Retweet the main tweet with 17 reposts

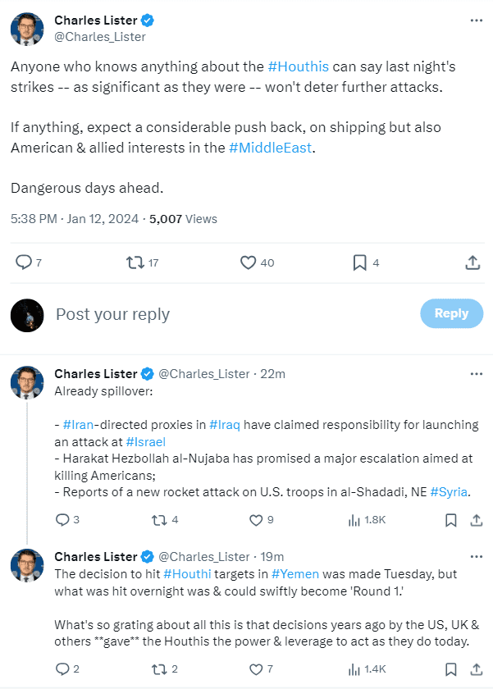coord(135,262)
